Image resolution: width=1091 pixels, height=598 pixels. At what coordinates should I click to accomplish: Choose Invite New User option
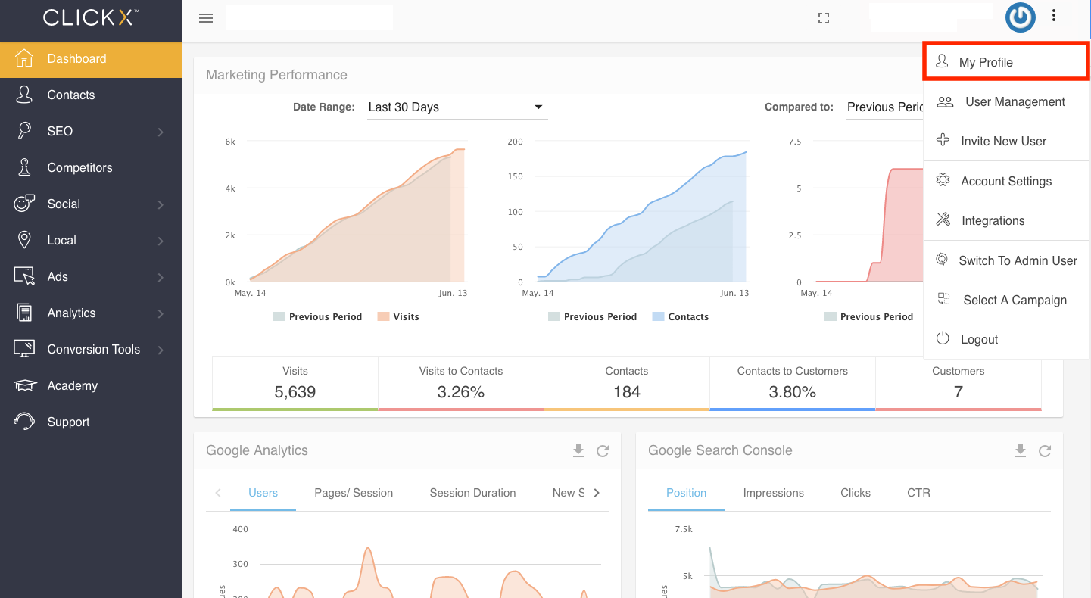point(1006,141)
